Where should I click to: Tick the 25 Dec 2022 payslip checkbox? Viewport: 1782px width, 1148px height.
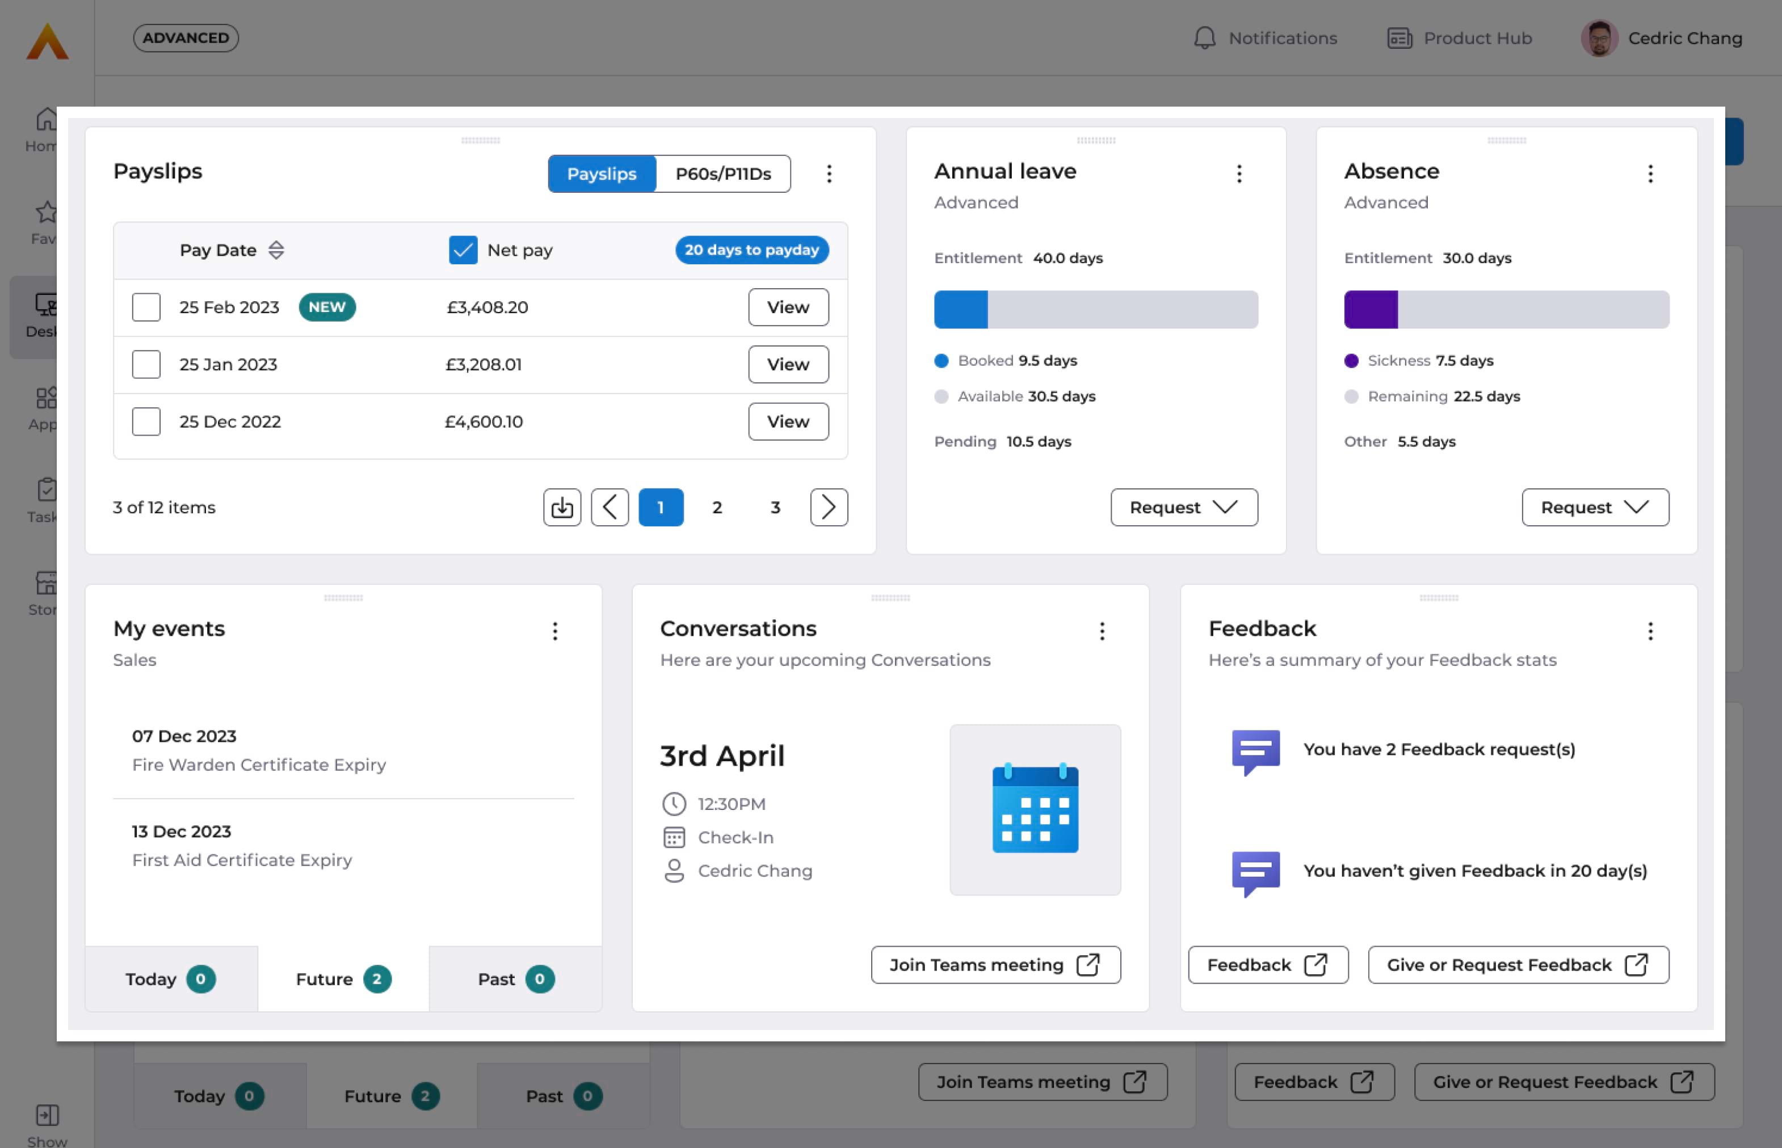(x=146, y=421)
